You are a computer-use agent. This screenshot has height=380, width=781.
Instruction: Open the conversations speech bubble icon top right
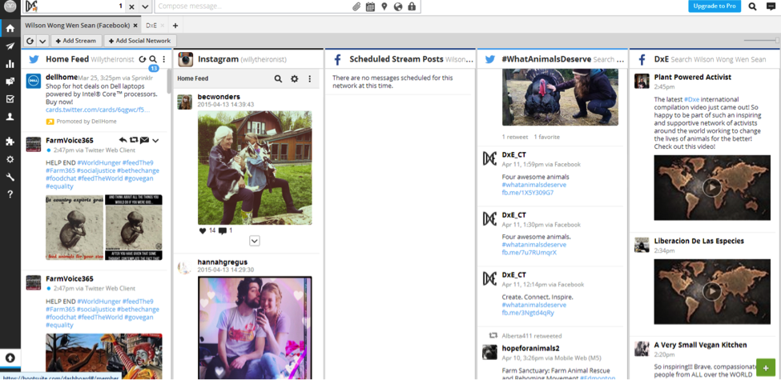point(771,6)
